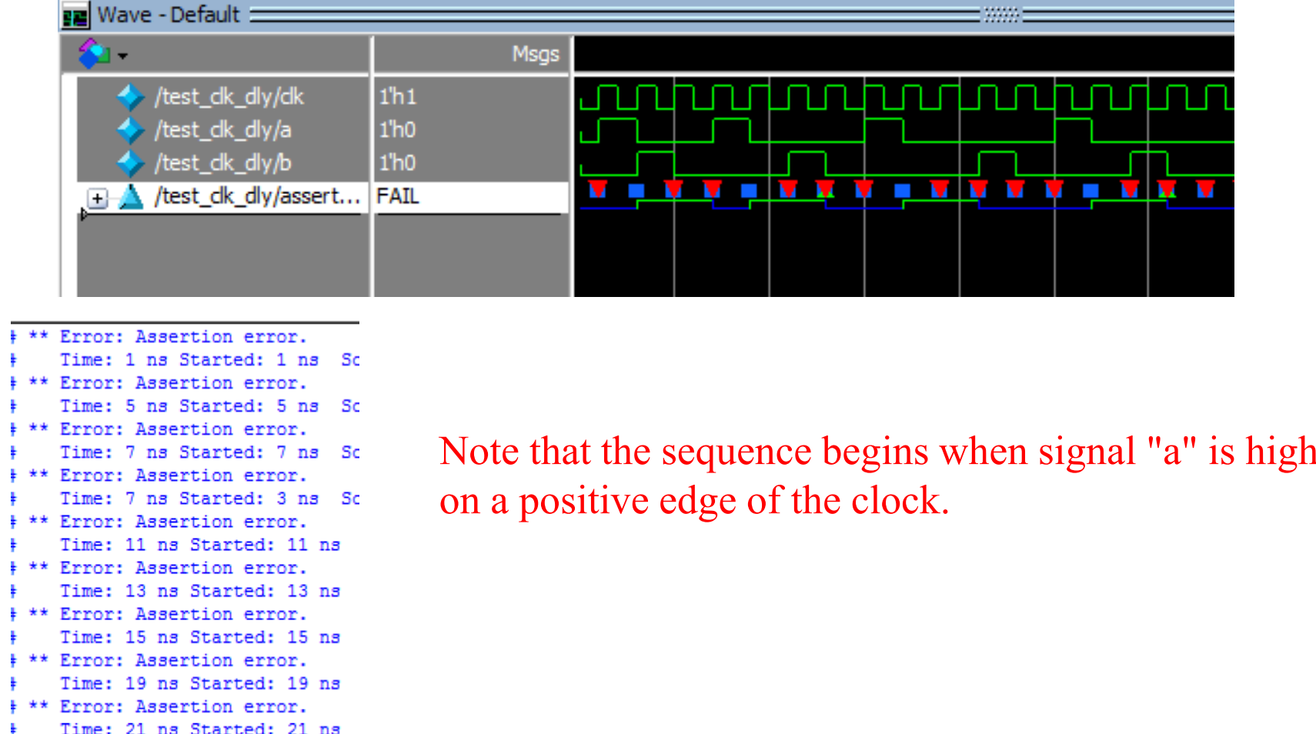Click the Msgs column header
The image size is (1316, 734).
coord(536,54)
